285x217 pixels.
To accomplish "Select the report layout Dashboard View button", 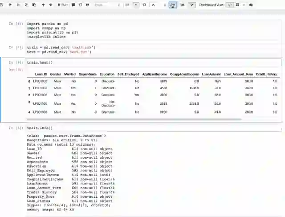I will click(244, 5).
